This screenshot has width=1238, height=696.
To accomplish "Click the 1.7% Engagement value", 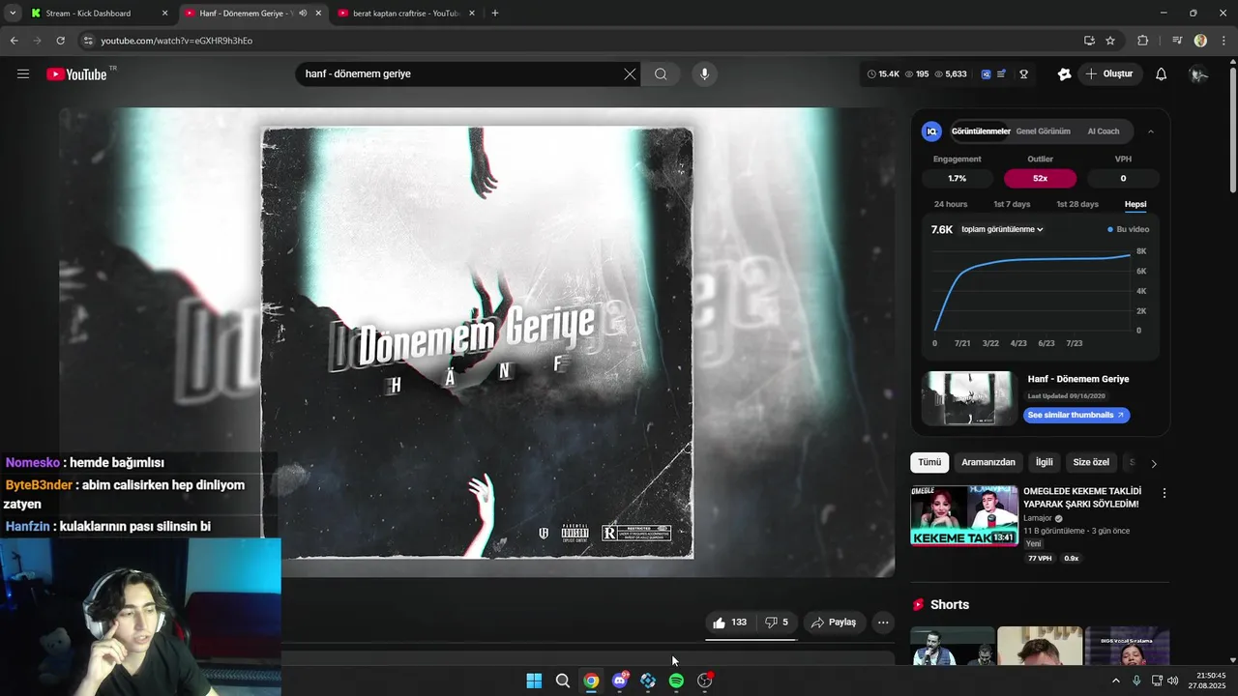I will [957, 179].
